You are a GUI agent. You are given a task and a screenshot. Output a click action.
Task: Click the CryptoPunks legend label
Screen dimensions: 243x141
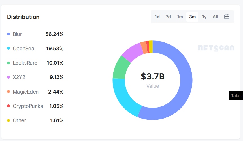coord(28,106)
